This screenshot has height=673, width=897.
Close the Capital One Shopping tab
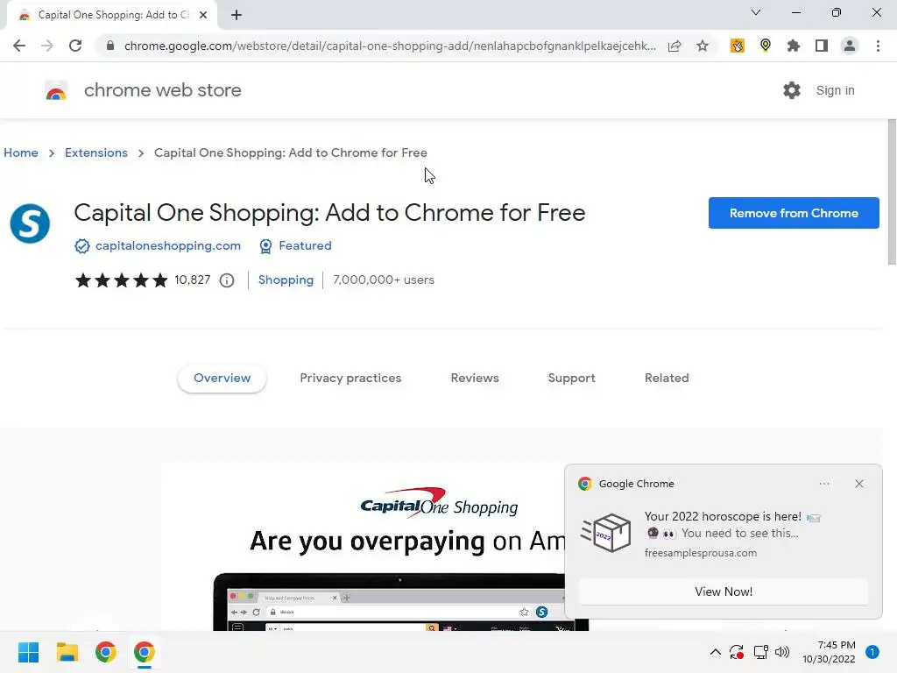(203, 15)
